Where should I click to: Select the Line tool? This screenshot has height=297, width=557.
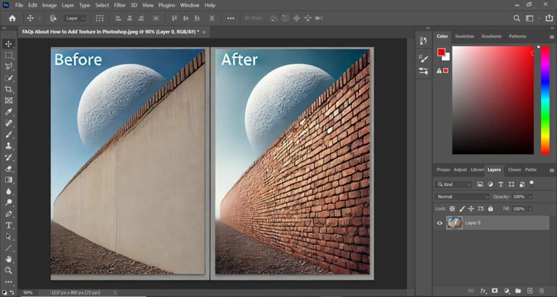[9, 248]
